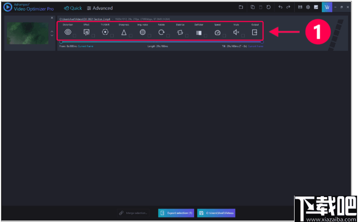Switch to the Quick tab
358x222 pixels.
point(73,8)
